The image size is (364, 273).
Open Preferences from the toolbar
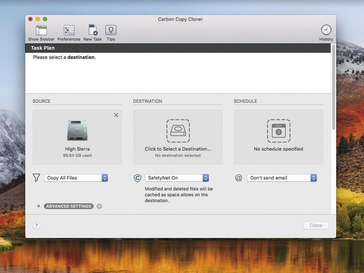[69, 30]
